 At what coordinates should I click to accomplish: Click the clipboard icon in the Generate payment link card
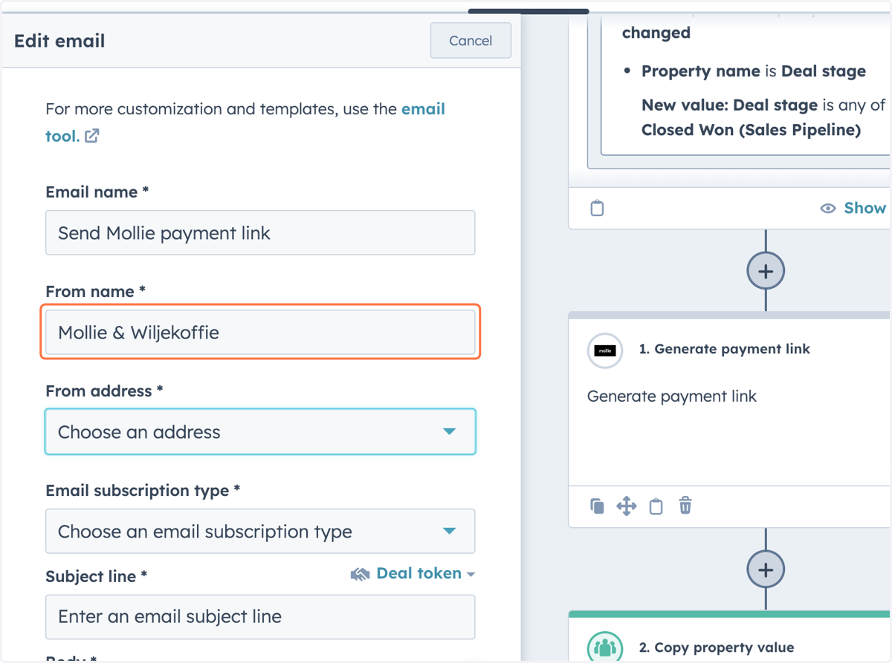click(x=656, y=506)
